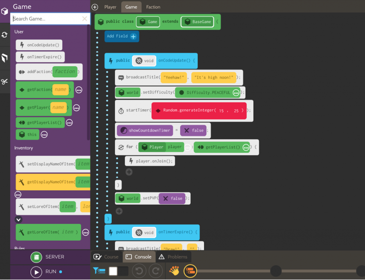
Task: Click the refresh arrows sidebar icon
Action: [4, 35]
